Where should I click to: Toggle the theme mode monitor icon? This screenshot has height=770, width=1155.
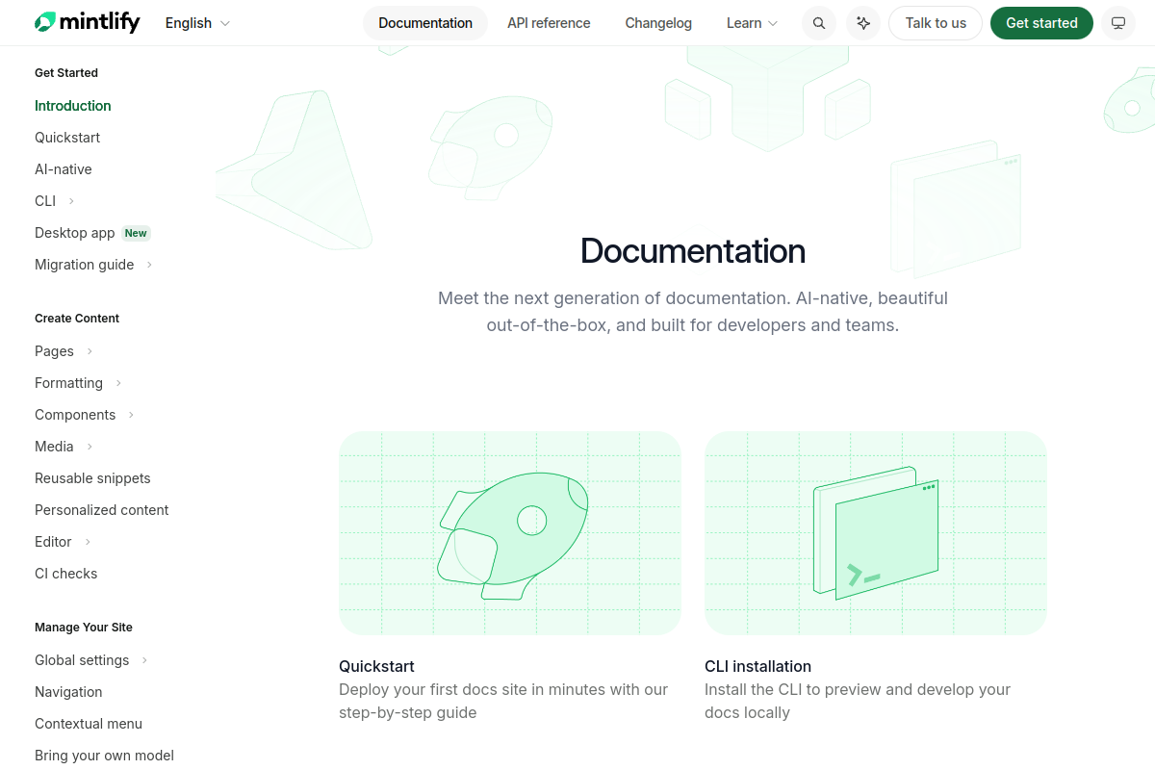point(1118,23)
